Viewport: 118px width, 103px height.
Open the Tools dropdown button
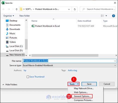click(x=73, y=84)
